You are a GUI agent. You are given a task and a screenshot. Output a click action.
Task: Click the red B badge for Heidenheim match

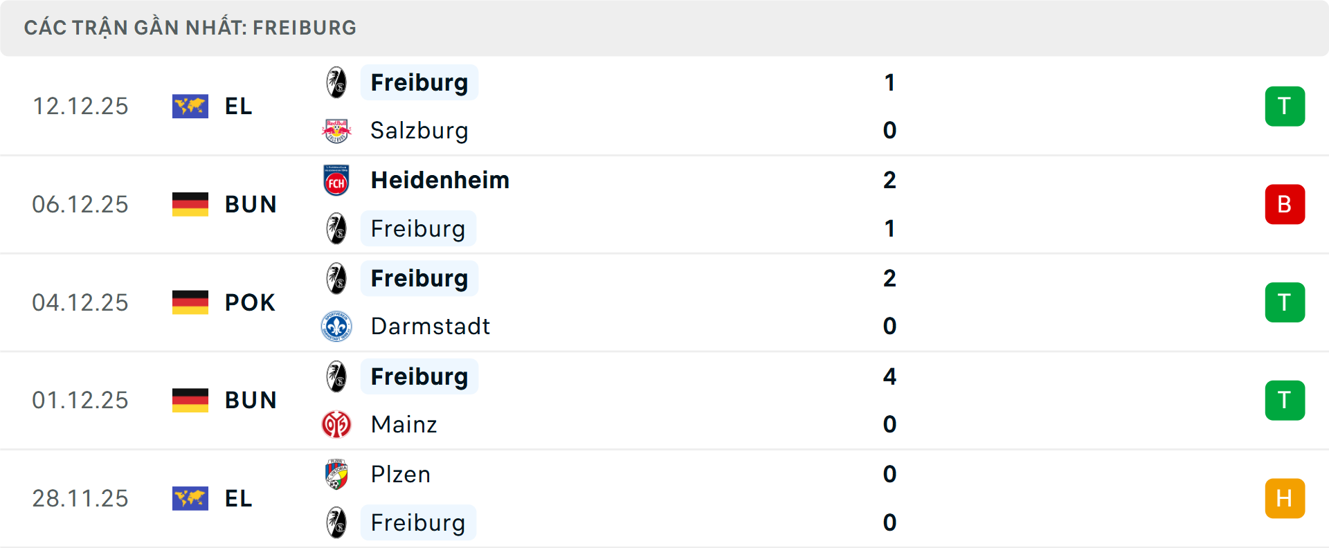(1285, 204)
